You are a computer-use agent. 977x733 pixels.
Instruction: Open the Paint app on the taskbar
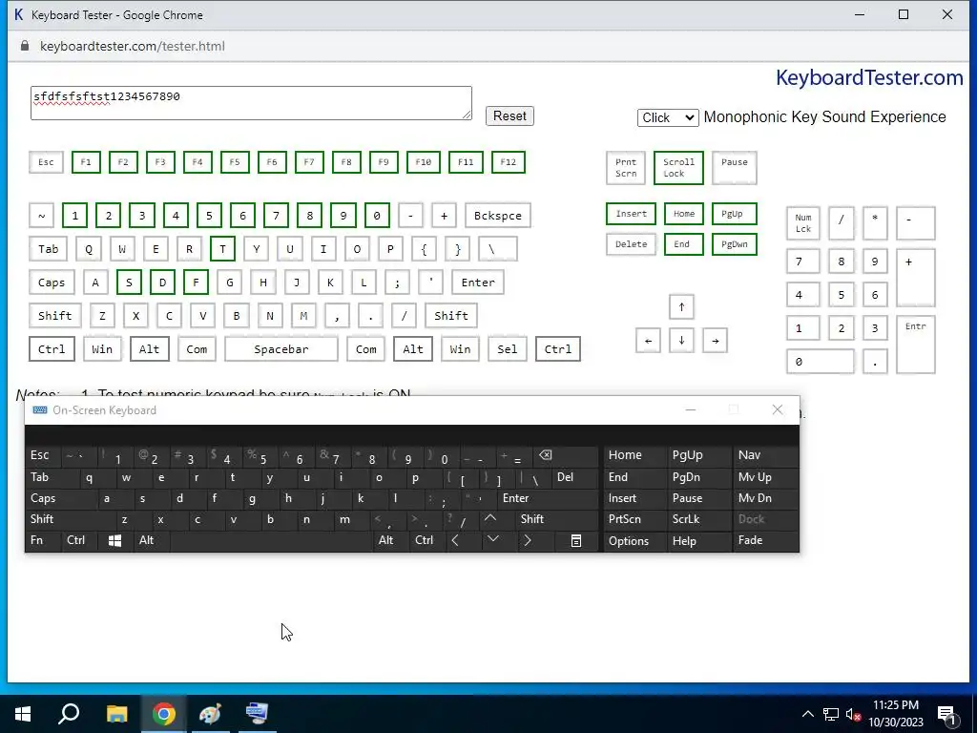pos(210,714)
